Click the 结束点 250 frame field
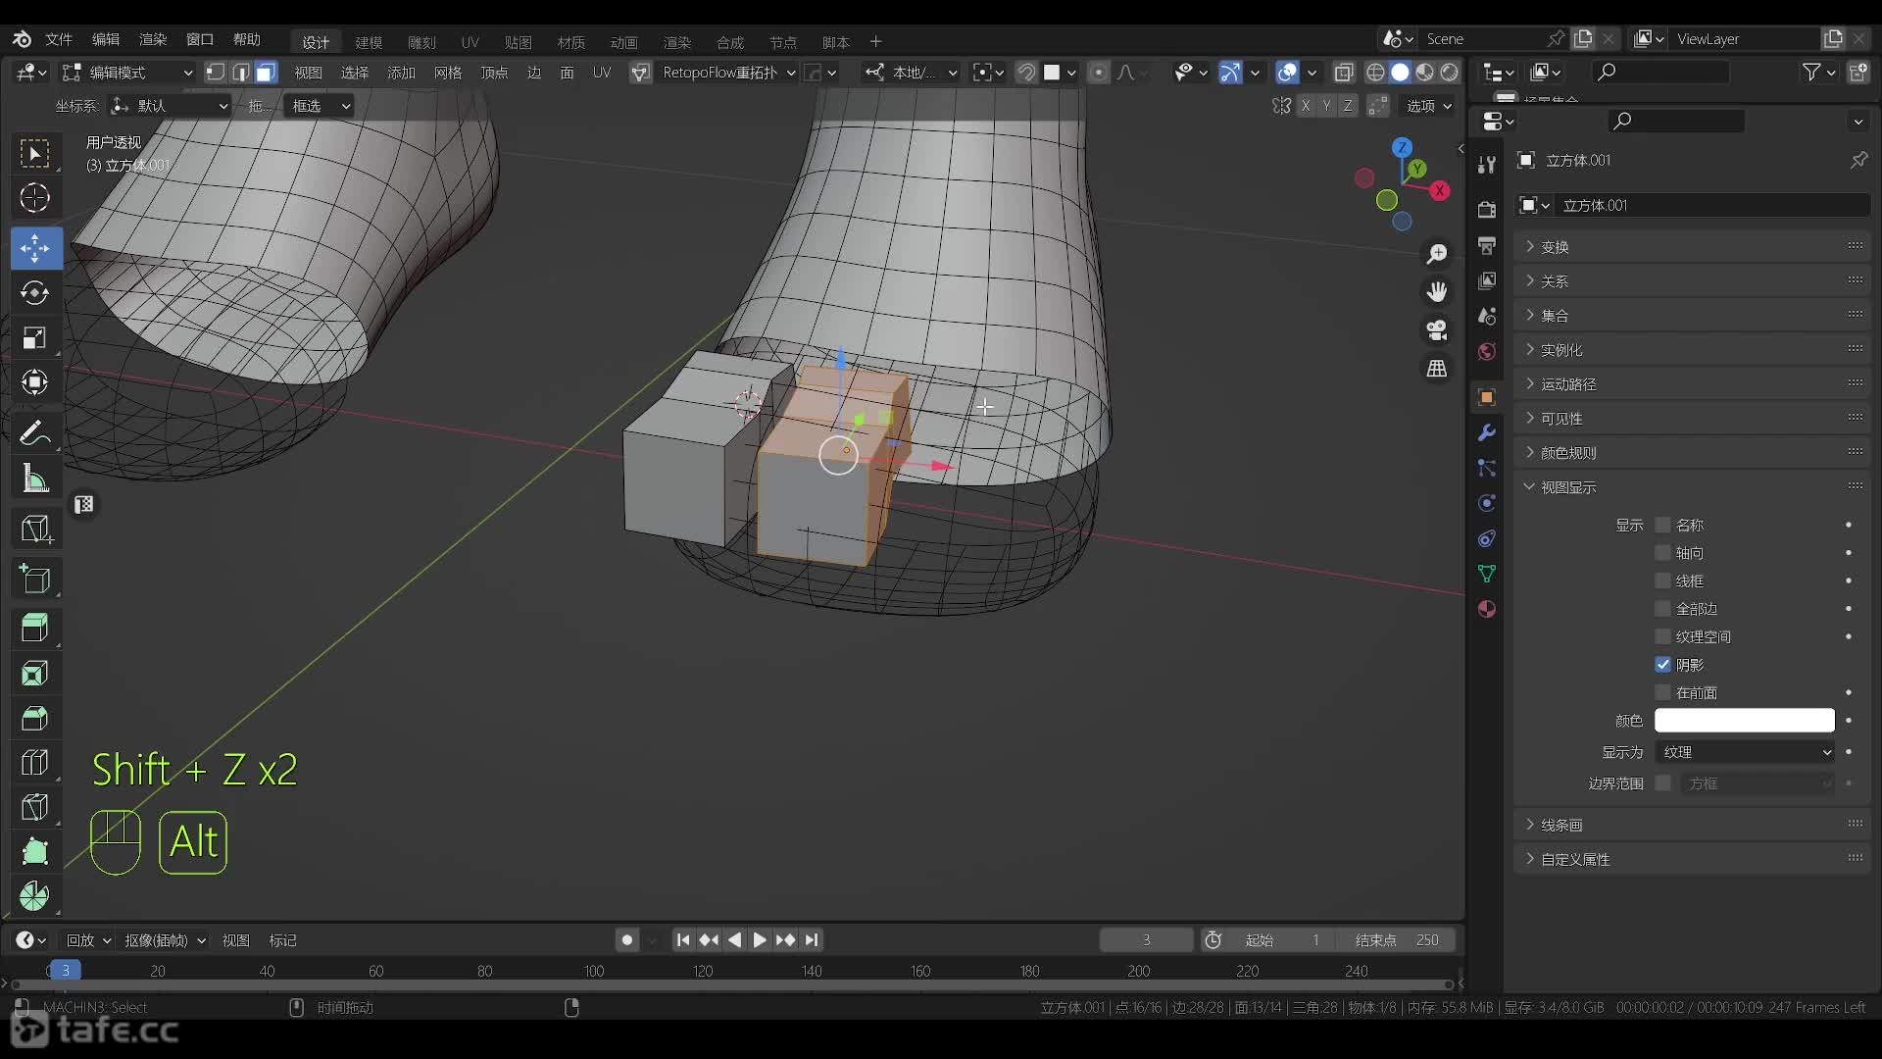1882x1059 pixels. [x=1397, y=940]
